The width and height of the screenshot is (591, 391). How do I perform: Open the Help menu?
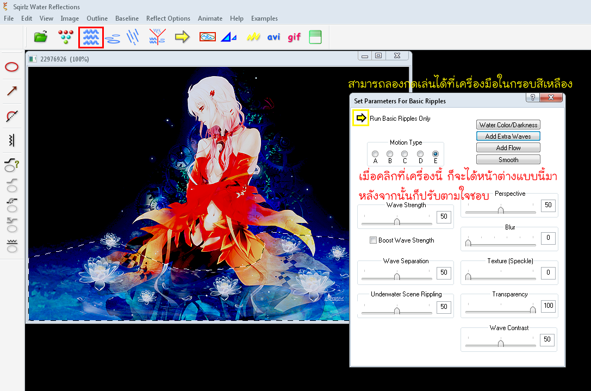click(237, 18)
